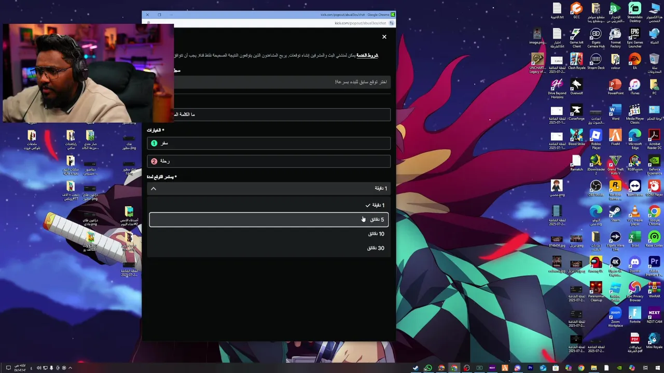
Task: Open the Windows Start button
Action: tap(657, 368)
